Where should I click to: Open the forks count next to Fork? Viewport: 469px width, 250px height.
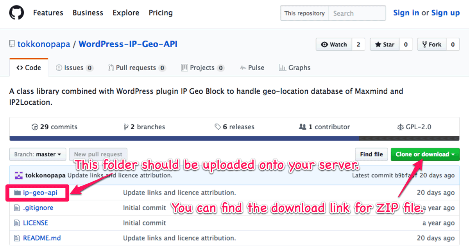tap(453, 45)
